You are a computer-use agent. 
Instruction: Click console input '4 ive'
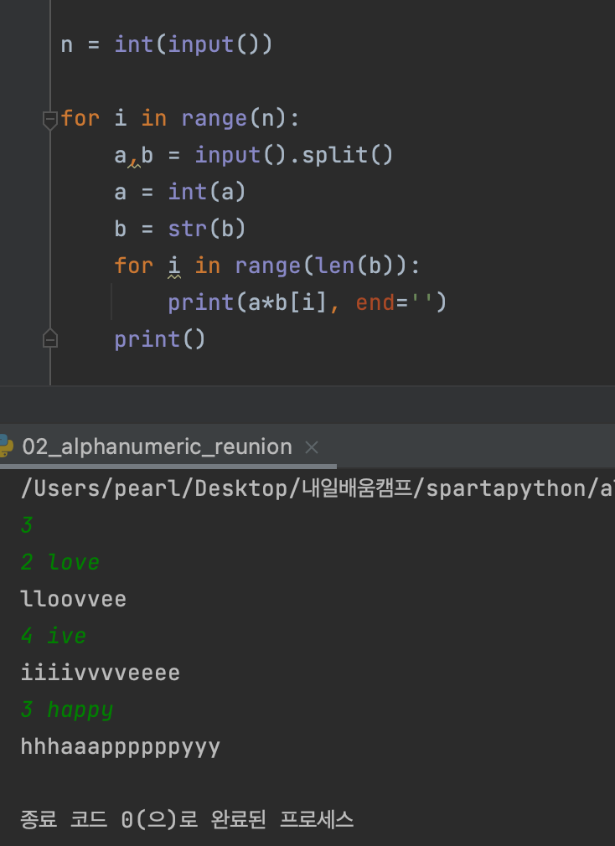[54, 636]
